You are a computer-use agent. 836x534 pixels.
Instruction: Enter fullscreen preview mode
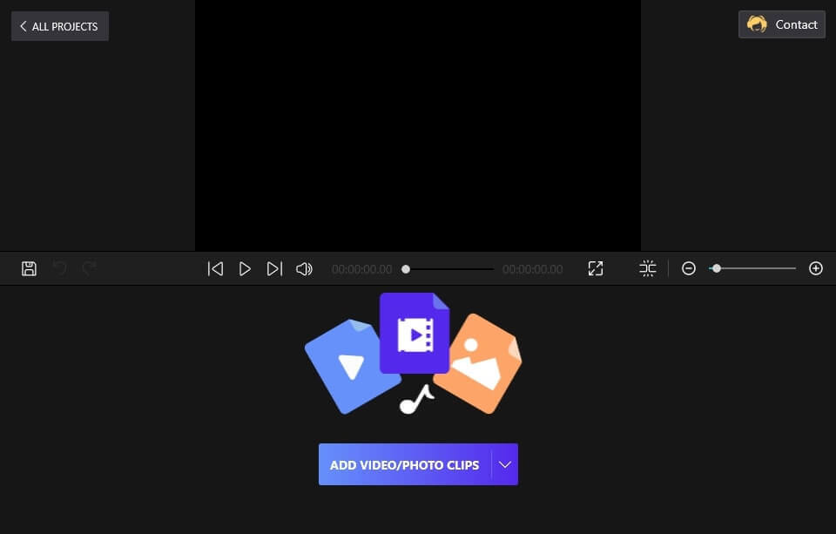tap(596, 268)
